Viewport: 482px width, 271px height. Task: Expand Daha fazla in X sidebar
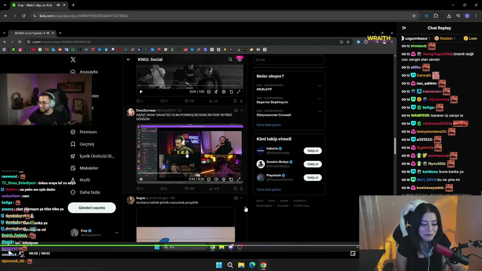point(85,192)
